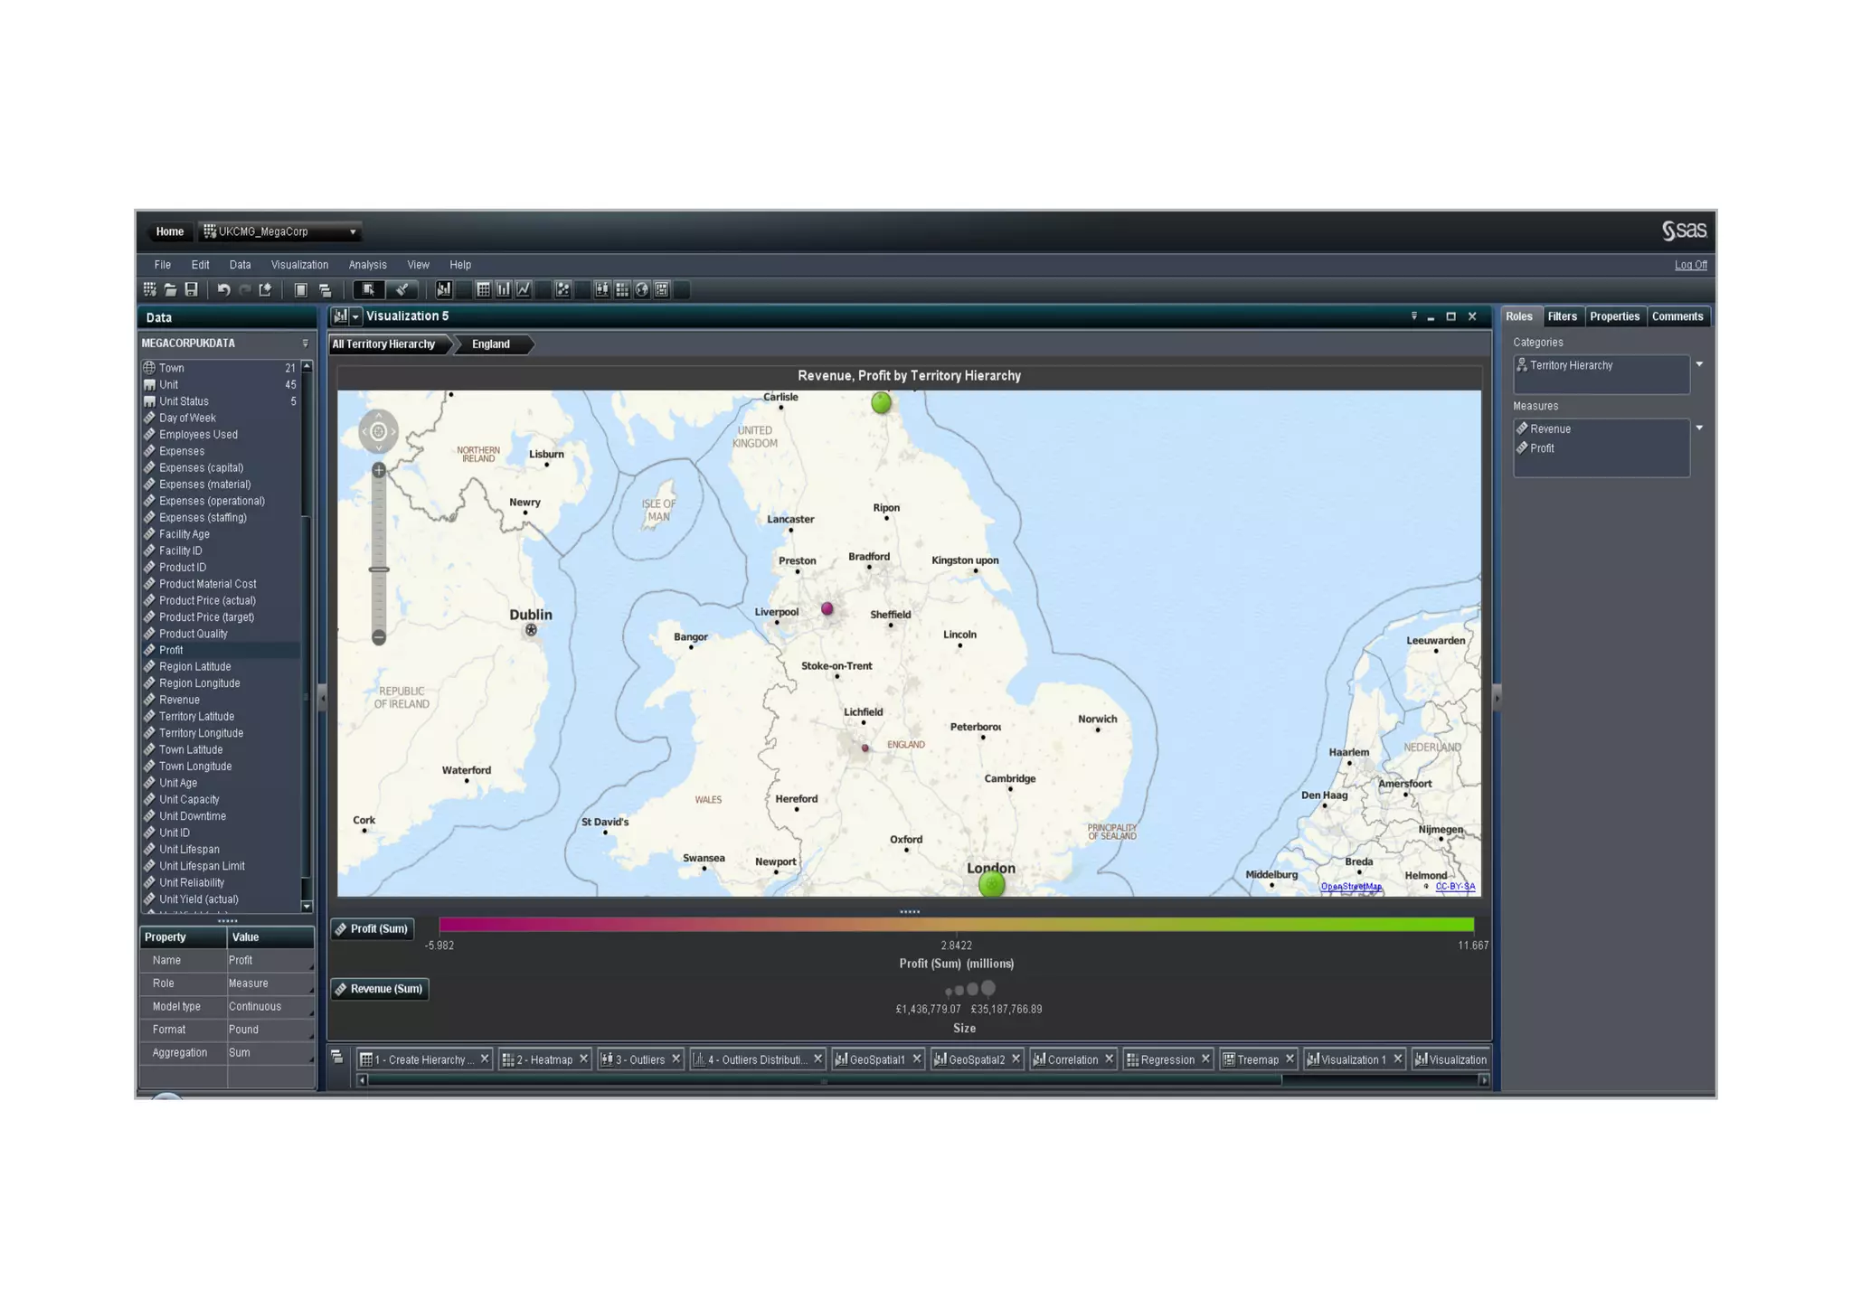The height and width of the screenshot is (1308, 1852).
Task: Click the save toolbar icon
Action: click(x=191, y=290)
